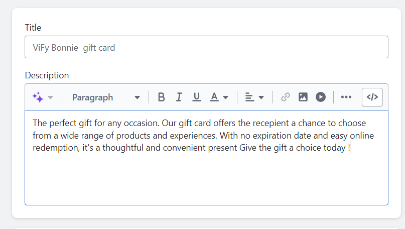Click into the Title input field
Viewport: 405px width, 229px height.
pos(206,47)
